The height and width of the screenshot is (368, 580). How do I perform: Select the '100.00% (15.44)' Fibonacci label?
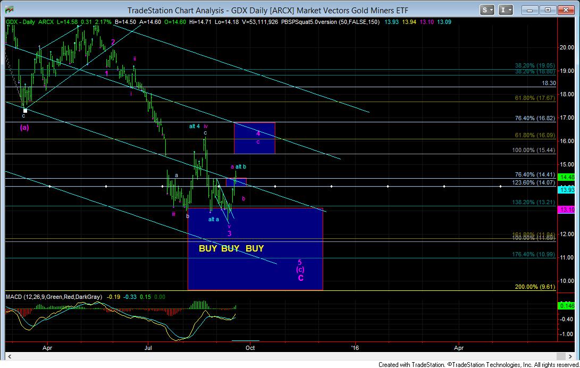tap(533, 150)
